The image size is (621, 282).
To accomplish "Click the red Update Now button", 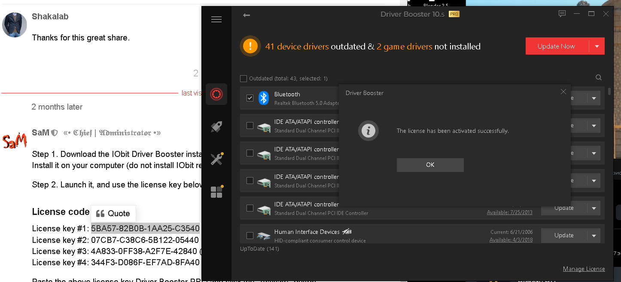I will coord(557,46).
